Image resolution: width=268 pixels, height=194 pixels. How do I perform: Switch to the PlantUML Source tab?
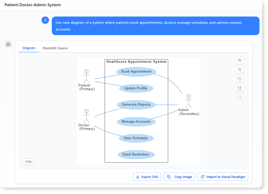pos(55,48)
